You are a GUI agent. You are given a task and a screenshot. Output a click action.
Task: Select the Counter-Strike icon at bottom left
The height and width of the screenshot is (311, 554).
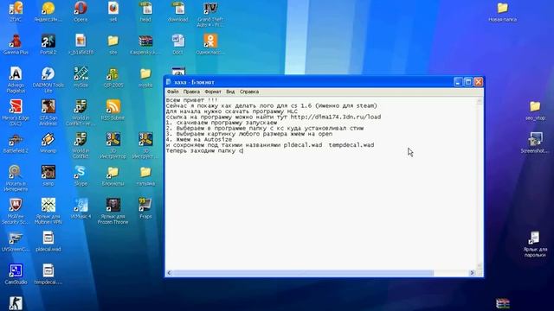(x=16, y=303)
